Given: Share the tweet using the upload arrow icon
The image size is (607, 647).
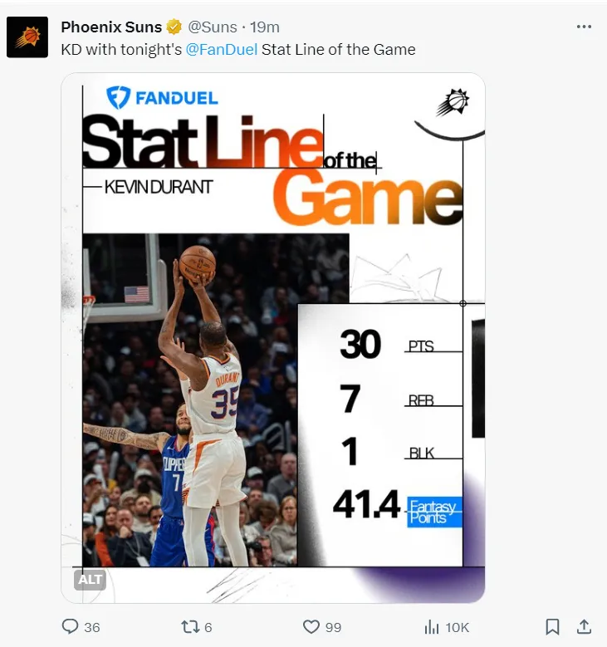Looking at the screenshot, I should tap(584, 626).
